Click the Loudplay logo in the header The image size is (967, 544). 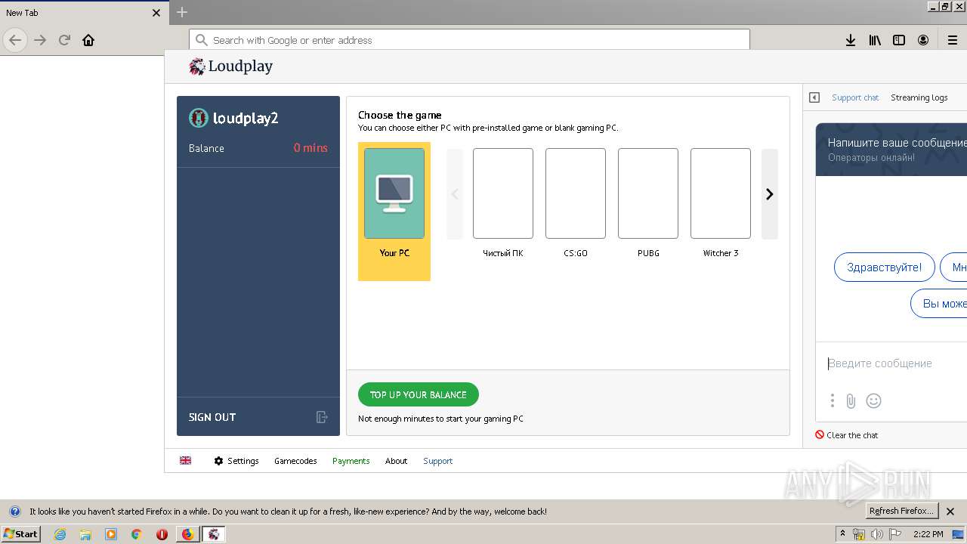click(x=230, y=66)
